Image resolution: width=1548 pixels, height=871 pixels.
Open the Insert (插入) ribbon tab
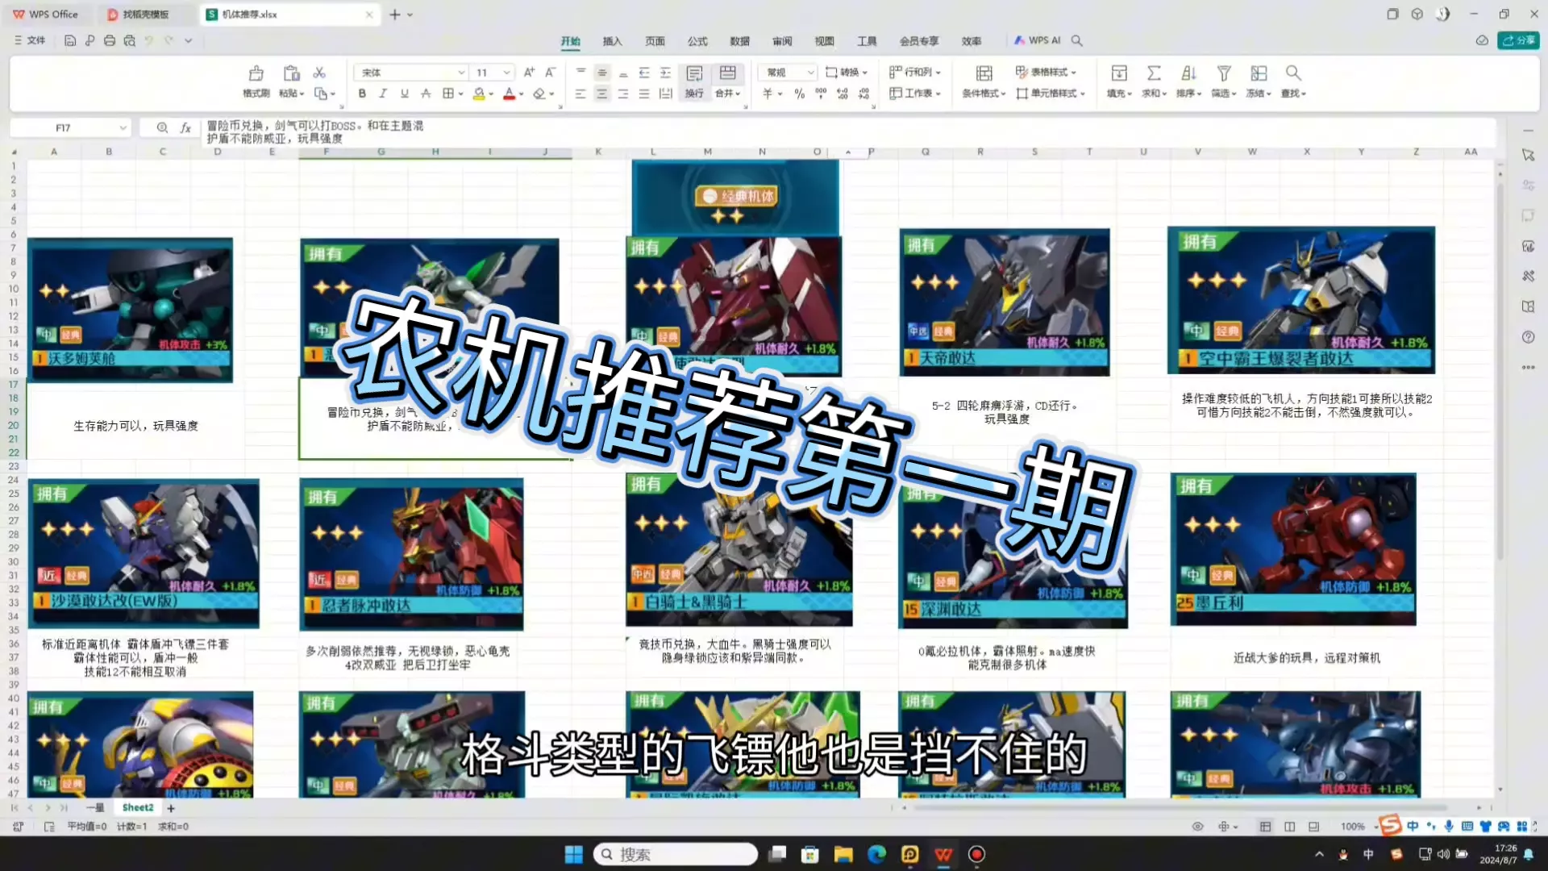[612, 41]
